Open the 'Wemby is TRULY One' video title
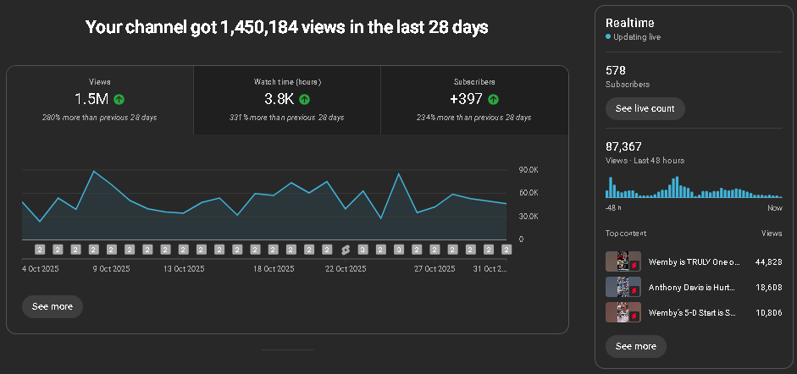The image size is (797, 374). (694, 262)
